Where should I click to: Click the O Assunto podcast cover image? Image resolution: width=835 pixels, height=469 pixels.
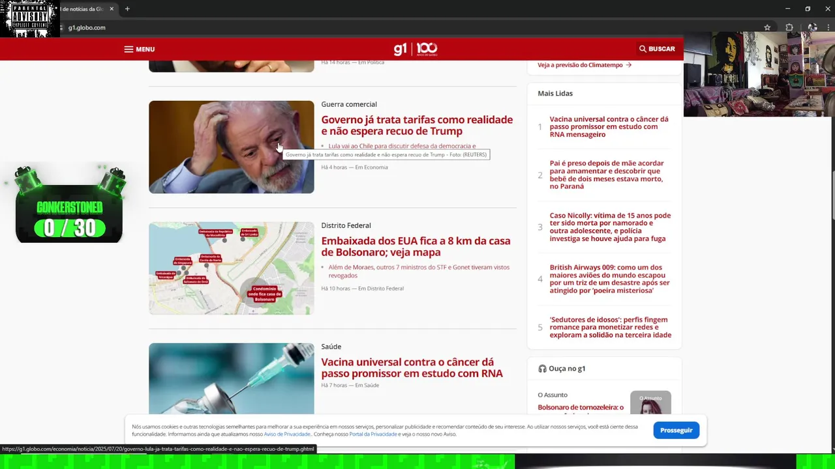pos(650,403)
